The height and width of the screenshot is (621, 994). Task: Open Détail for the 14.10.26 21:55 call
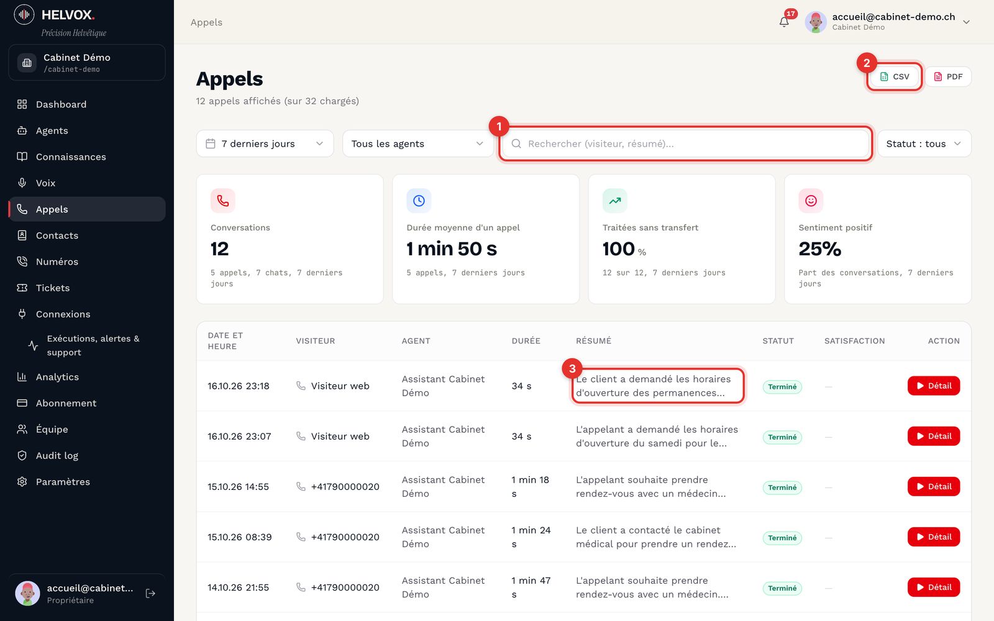(x=934, y=587)
